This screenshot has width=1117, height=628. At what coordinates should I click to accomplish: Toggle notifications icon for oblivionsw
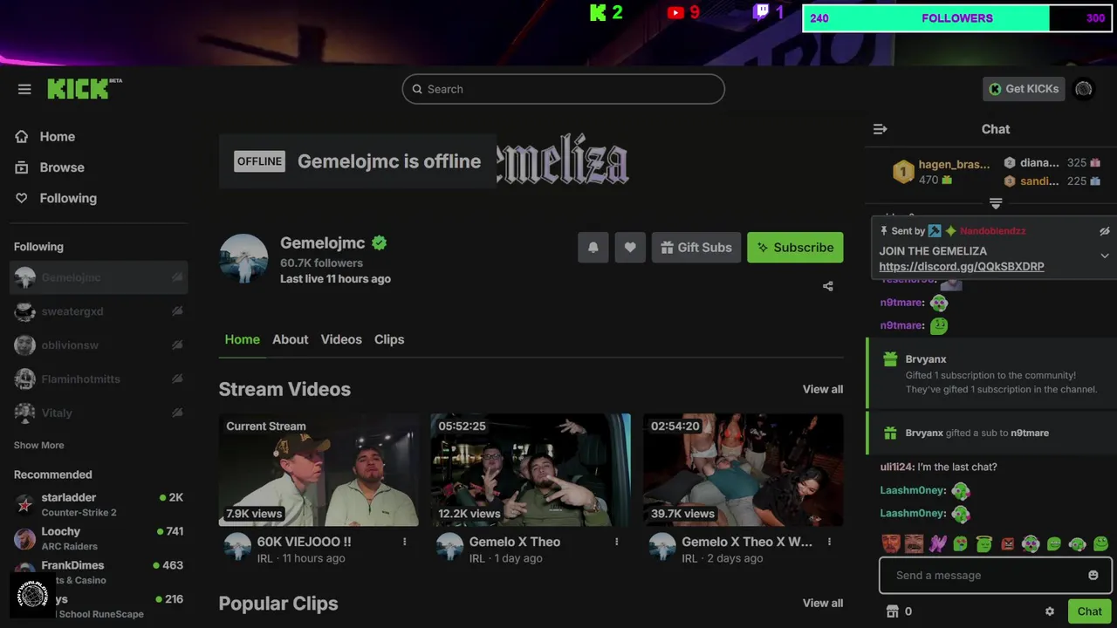(x=177, y=345)
